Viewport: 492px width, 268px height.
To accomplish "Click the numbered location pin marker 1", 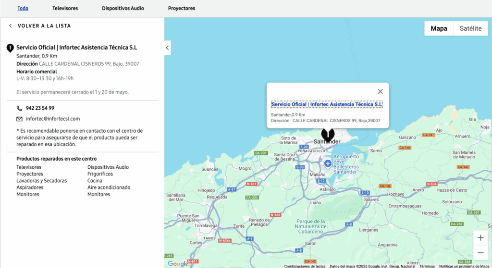I will pos(10,48).
